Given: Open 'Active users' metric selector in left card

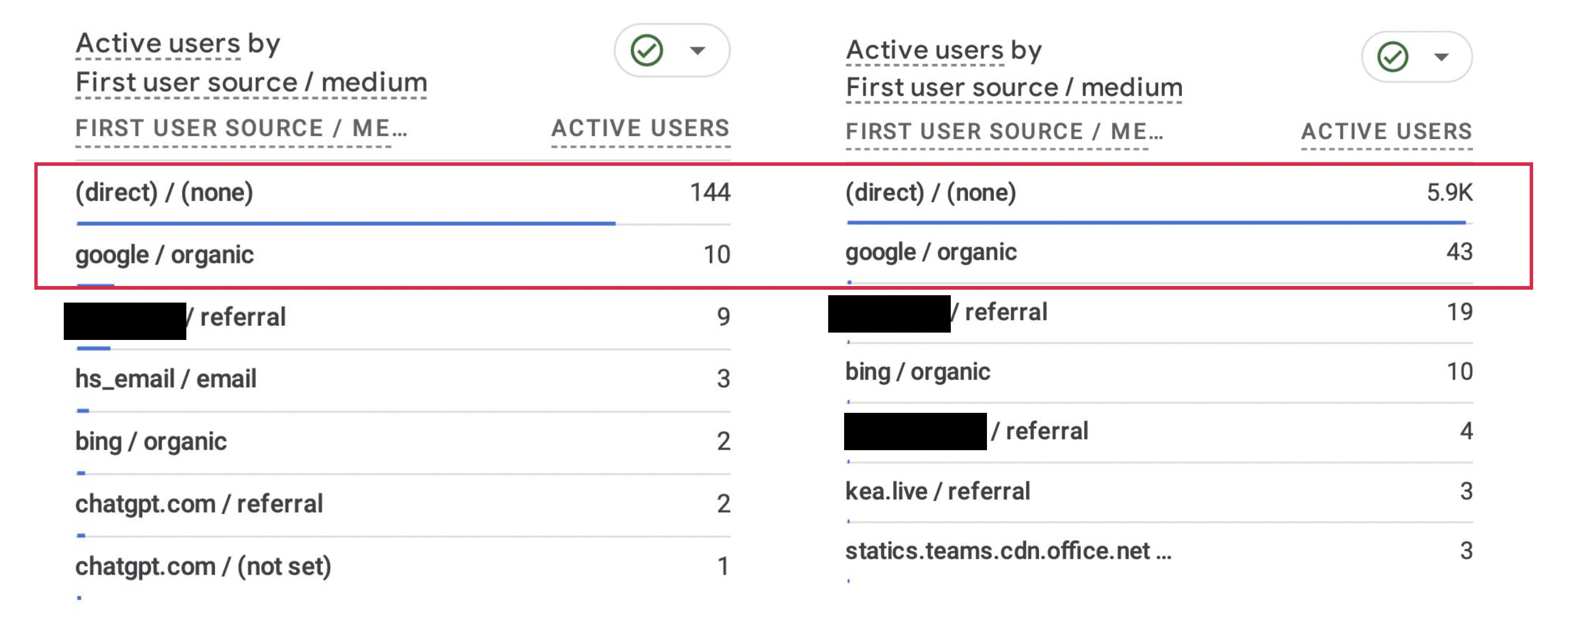Looking at the screenshot, I should tap(158, 43).
